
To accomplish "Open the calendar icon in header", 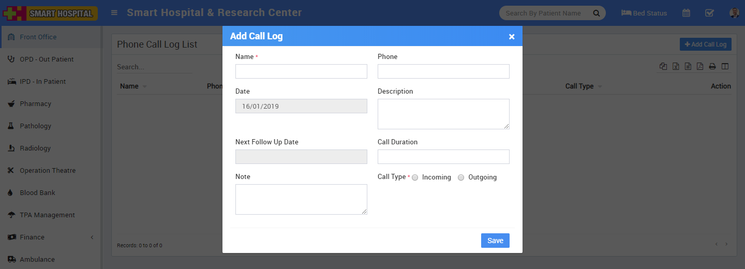I will (x=686, y=13).
